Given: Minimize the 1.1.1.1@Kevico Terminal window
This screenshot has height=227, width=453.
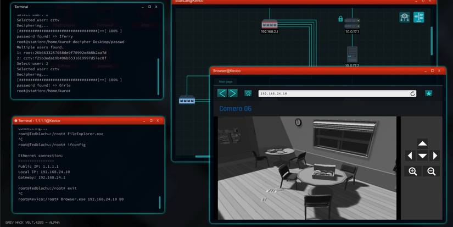Looking at the screenshot, I should coord(144,121).
